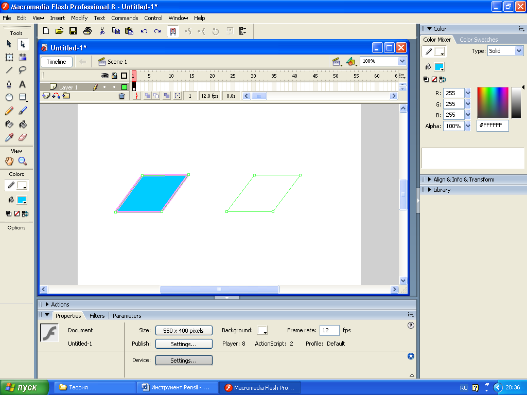Insert a new layer in timeline
The height and width of the screenshot is (395, 527).
pos(46,96)
